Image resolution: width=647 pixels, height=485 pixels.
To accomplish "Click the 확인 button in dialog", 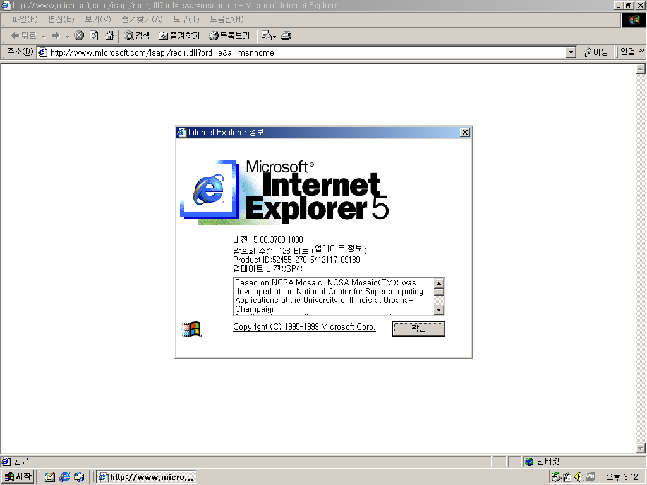I will coord(418,328).
